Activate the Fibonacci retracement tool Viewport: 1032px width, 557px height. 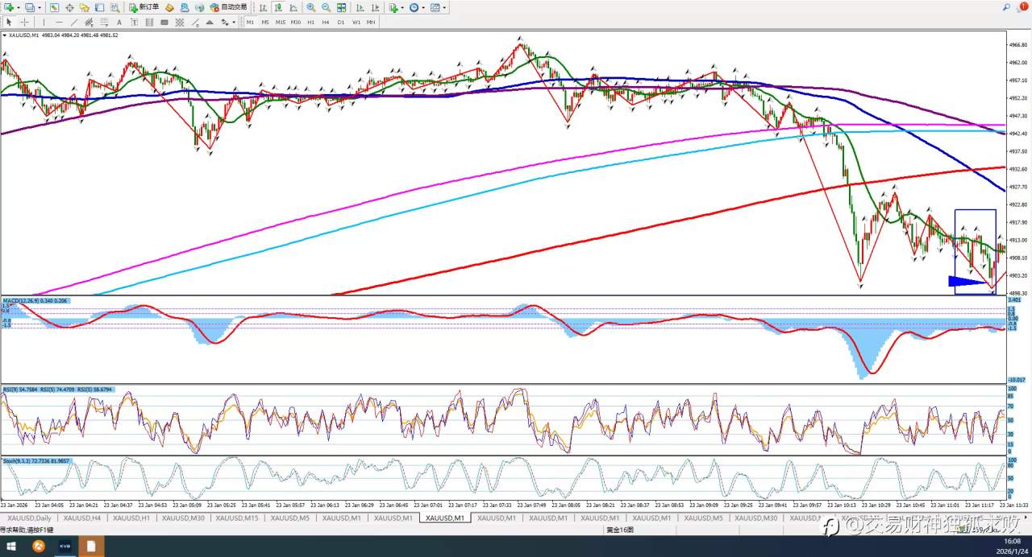point(104,23)
